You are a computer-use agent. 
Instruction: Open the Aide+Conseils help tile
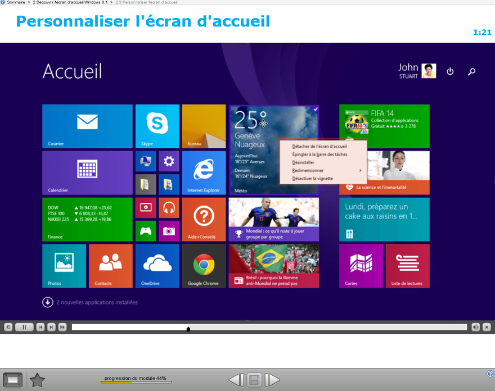(x=204, y=219)
